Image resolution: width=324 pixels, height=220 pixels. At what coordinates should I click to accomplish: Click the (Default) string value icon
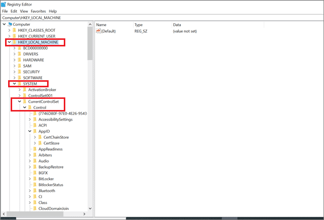tap(98, 31)
